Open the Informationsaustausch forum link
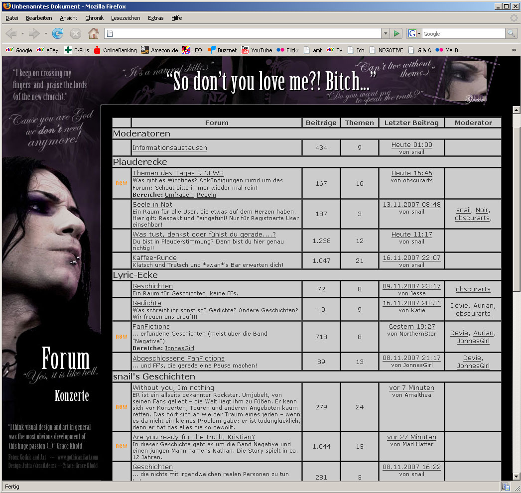521x493 pixels. (x=169, y=147)
